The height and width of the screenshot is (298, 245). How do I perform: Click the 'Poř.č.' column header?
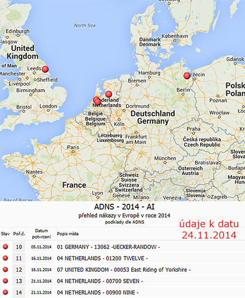pos(19,234)
